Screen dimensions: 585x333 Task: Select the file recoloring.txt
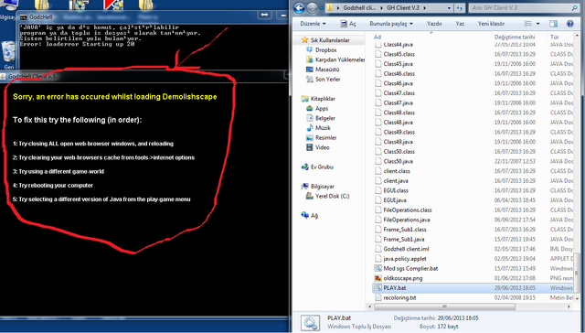pyautogui.click(x=399, y=297)
